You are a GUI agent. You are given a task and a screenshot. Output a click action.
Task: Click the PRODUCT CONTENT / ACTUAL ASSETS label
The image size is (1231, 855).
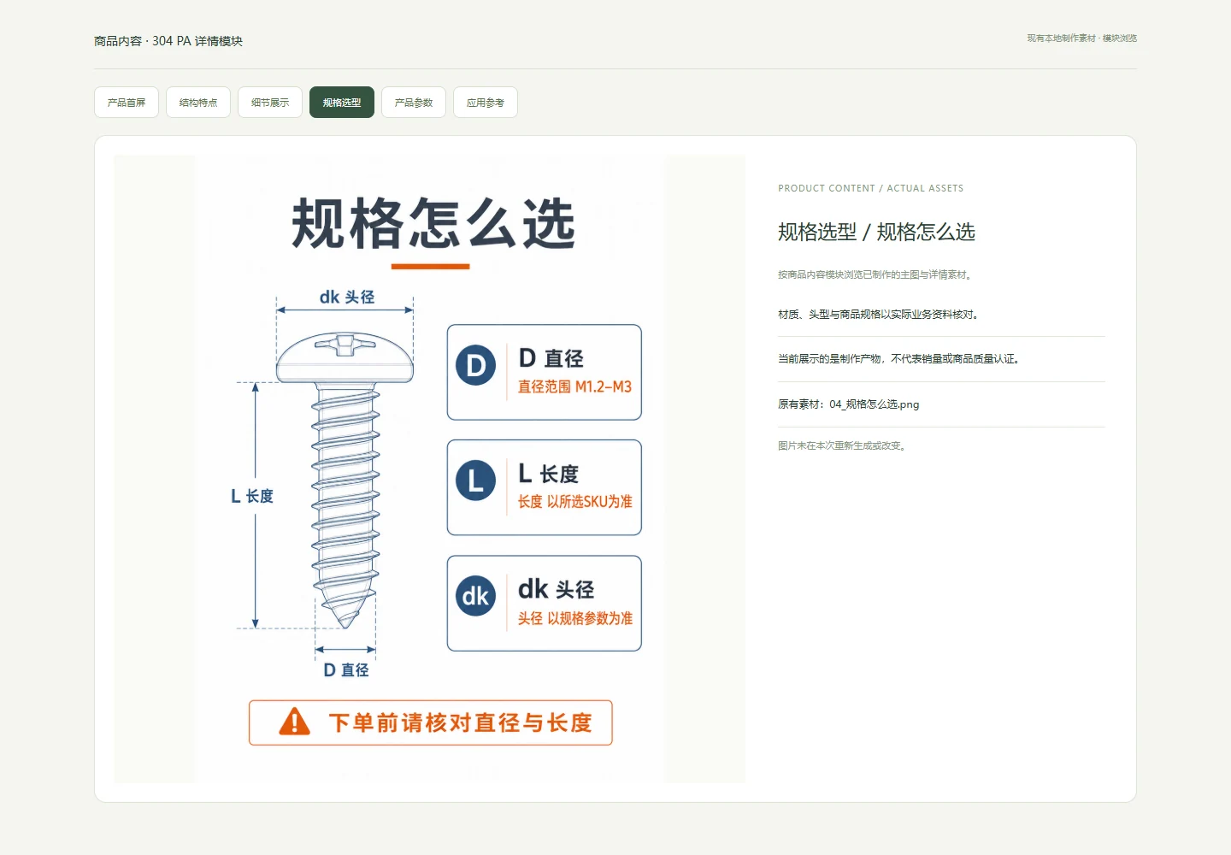point(870,188)
